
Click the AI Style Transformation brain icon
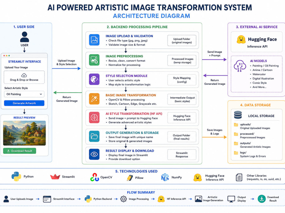(x=94, y=117)
